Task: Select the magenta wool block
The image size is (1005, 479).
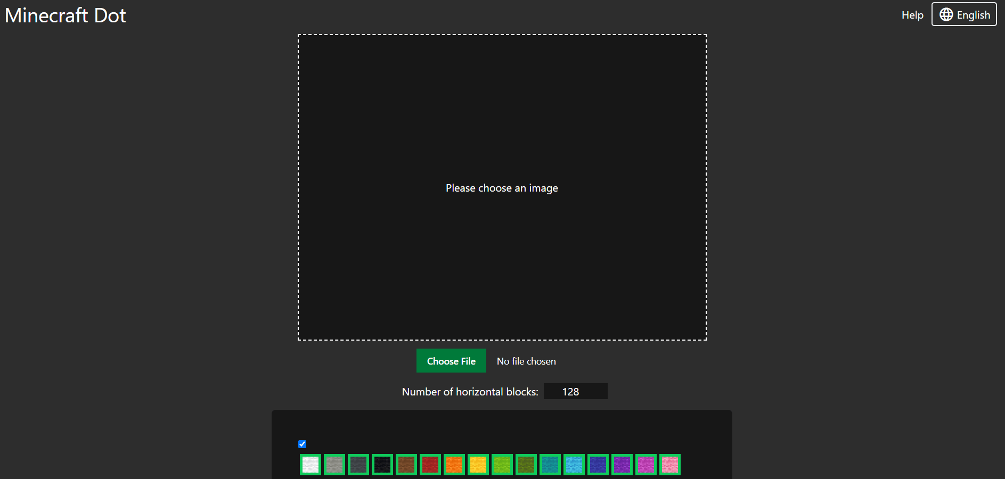Action: click(x=646, y=465)
